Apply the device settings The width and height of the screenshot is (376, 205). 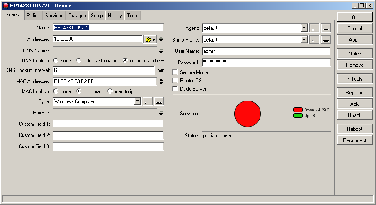tap(354, 40)
